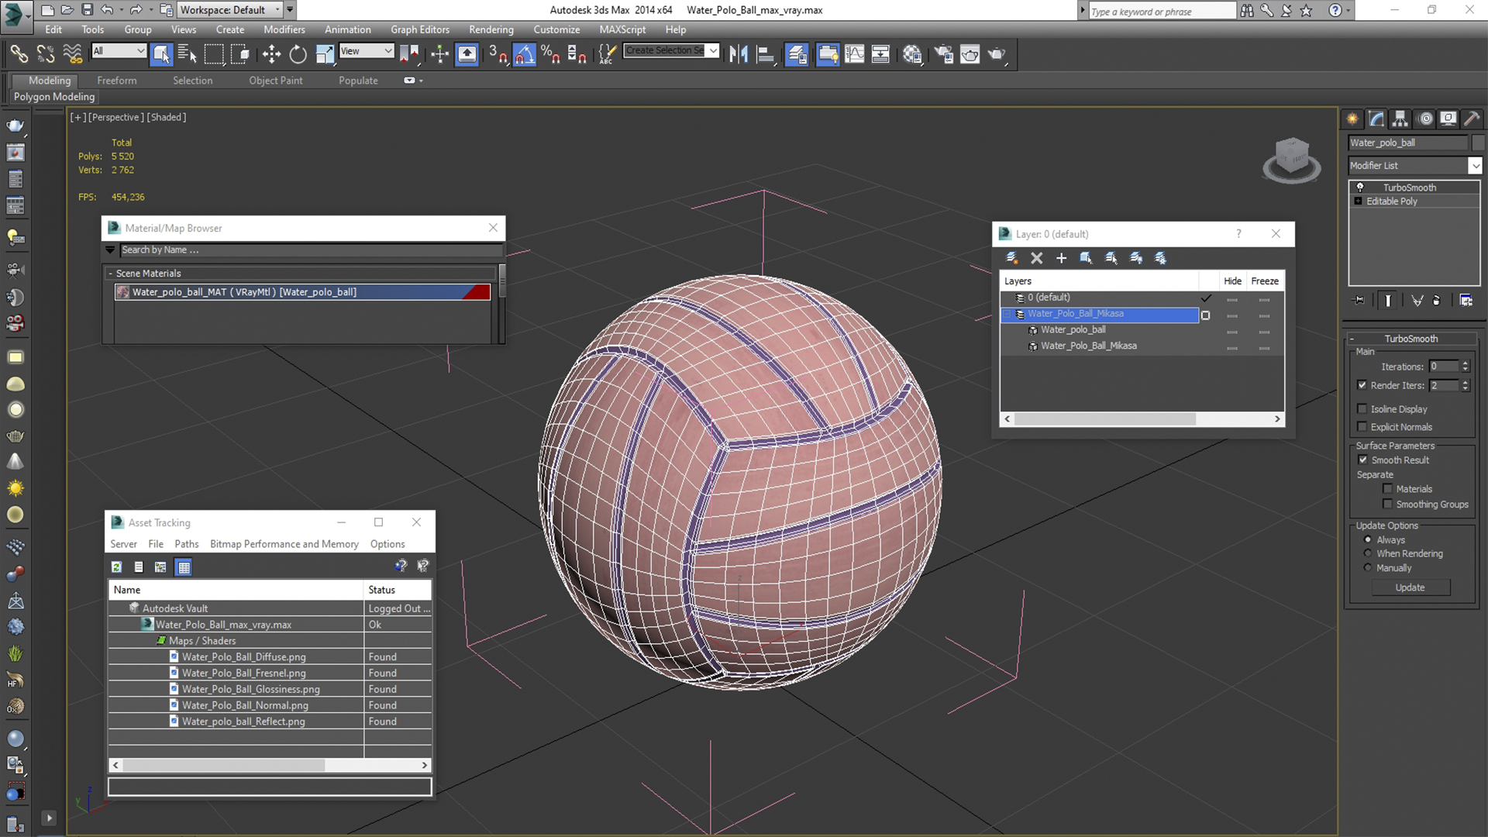Expand the Editable Poly modifier plus

pyautogui.click(x=1358, y=201)
